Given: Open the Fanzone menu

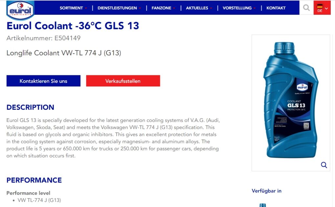Looking at the screenshot, I should click(161, 8).
